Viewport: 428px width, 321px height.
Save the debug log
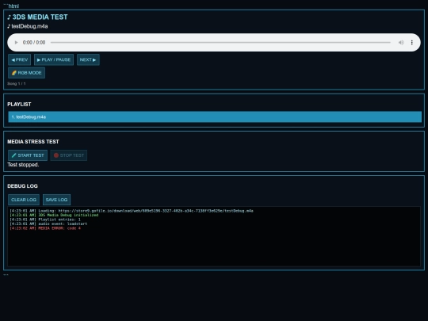[56, 200]
